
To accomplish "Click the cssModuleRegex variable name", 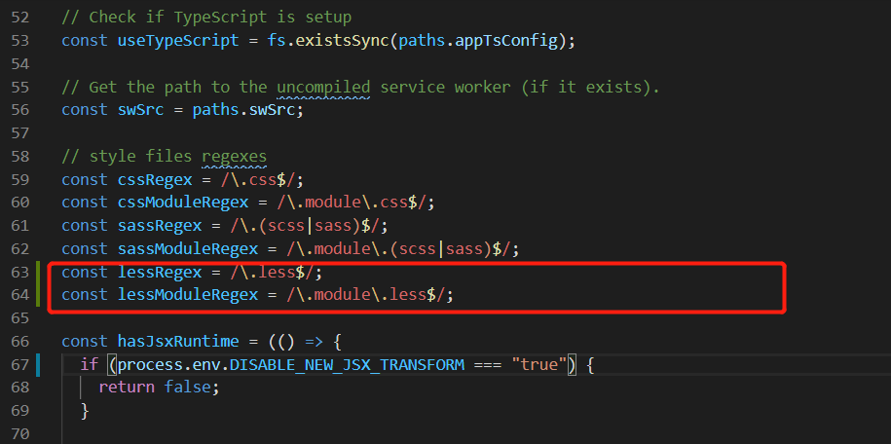I will pos(183,203).
